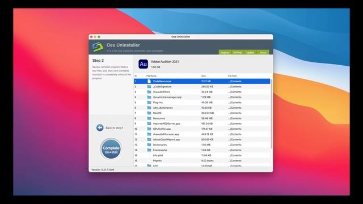Viewport: 363px width, 204px height.
Task: Select the Resources file name
Action: (x=159, y=118)
